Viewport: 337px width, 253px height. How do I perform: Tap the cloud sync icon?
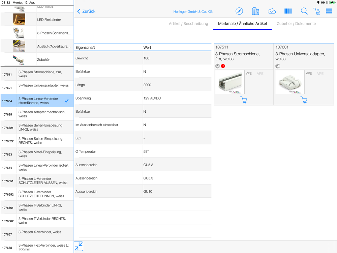pos(272,11)
